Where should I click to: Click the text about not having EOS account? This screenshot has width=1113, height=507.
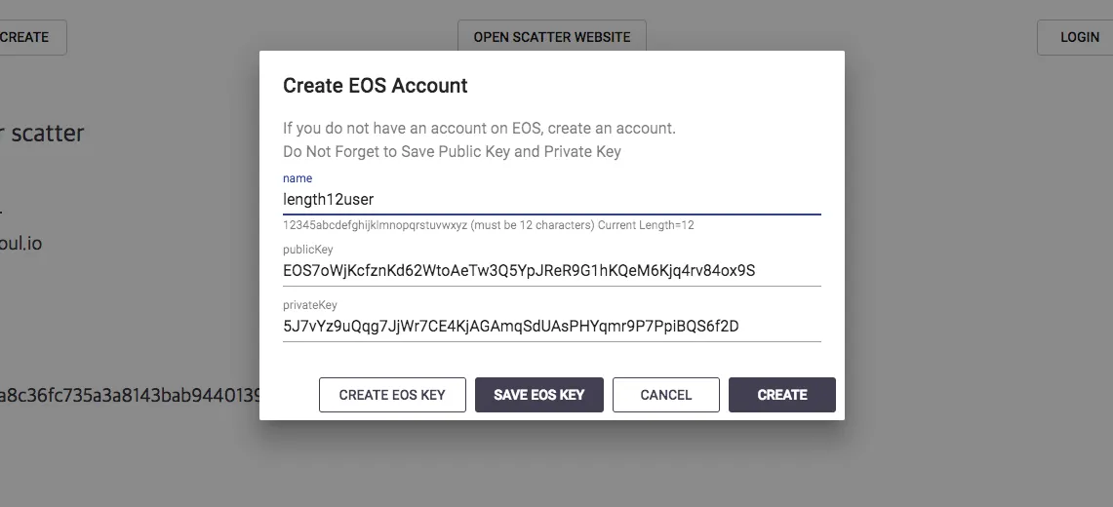(479, 129)
